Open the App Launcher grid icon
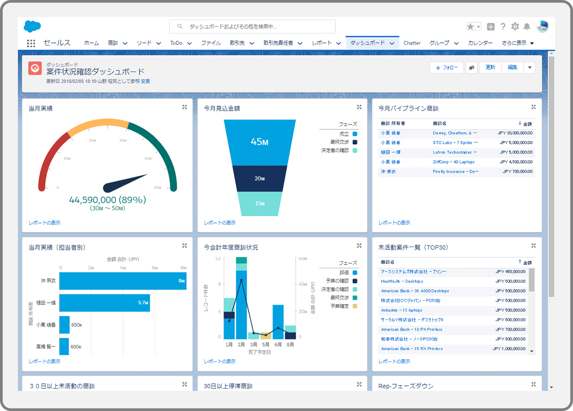Image resolution: width=573 pixels, height=411 pixels. click(31, 43)
